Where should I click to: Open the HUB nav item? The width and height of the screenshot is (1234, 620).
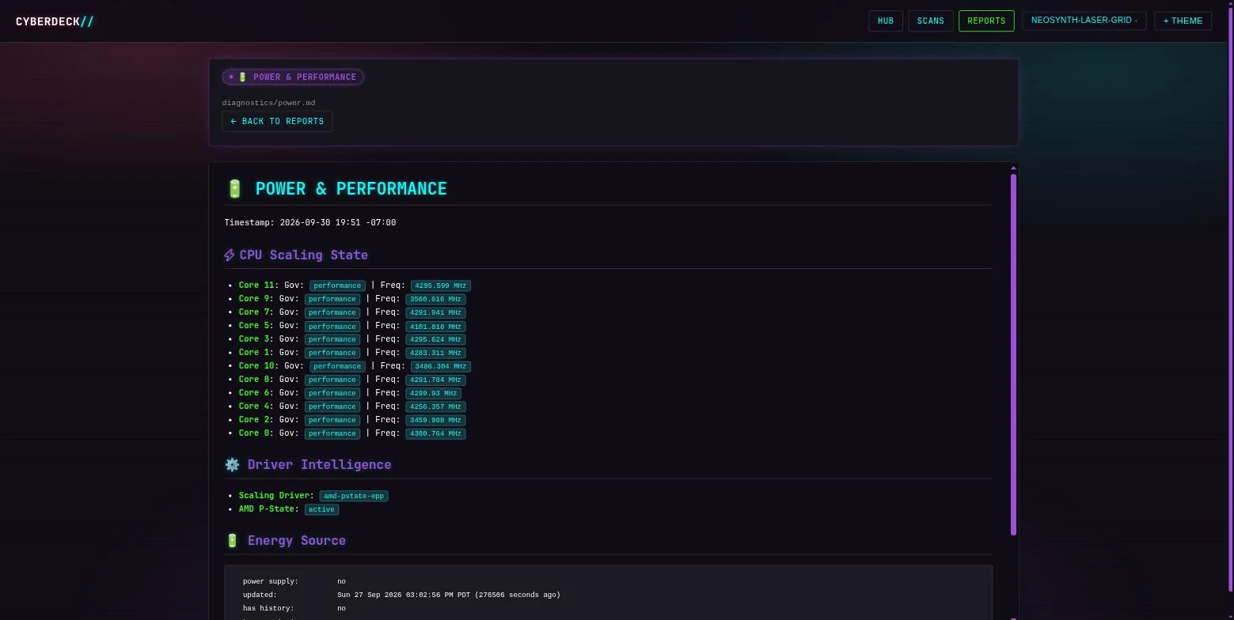coord(886,21)
